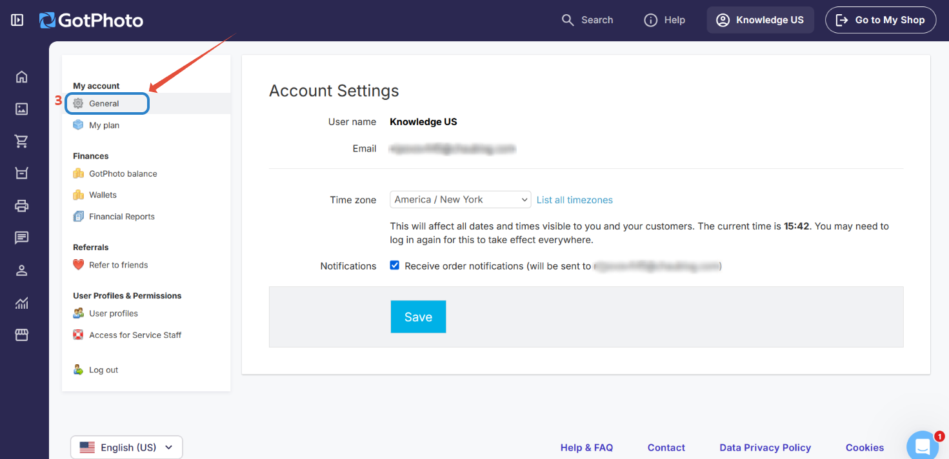This screenshot has height=459, width=949.
Task: Click the Go to My Shop button
Action: point(881,20)
